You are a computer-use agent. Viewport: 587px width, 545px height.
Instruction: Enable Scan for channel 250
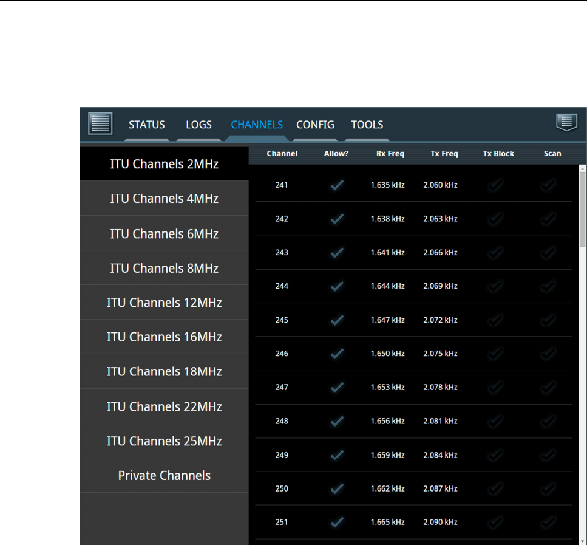click(x=548, y=488)
